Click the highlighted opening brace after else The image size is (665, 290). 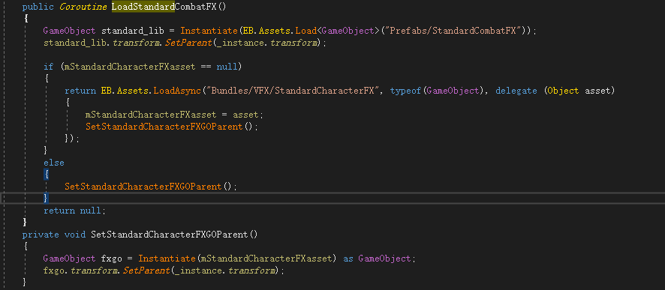(x=46, y=175)
